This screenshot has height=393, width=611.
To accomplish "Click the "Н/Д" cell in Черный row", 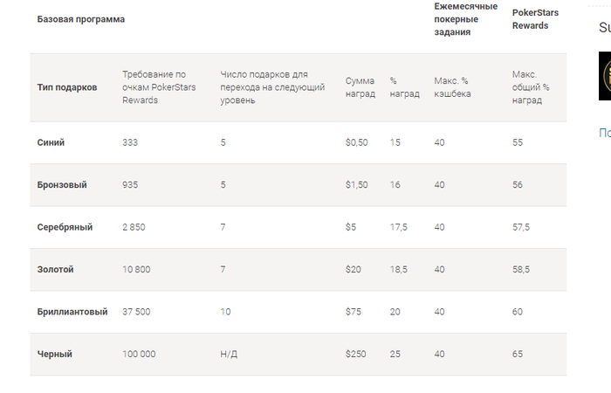I will click(x=229, y=355).
